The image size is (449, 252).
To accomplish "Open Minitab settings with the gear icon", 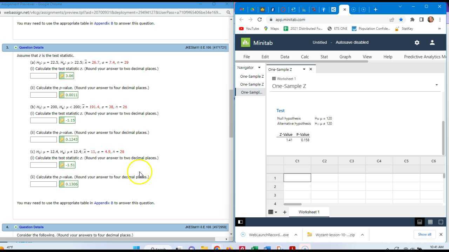I will 417,42.
